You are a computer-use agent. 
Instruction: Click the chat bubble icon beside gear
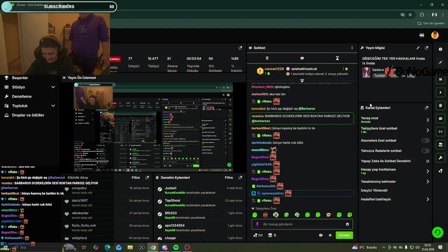tap(321, 235)
